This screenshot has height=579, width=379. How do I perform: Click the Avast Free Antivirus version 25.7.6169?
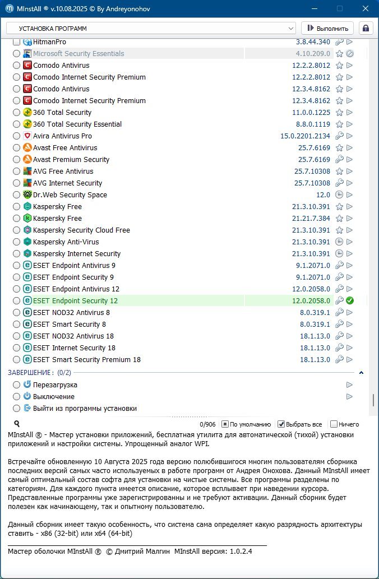(314, 148)
